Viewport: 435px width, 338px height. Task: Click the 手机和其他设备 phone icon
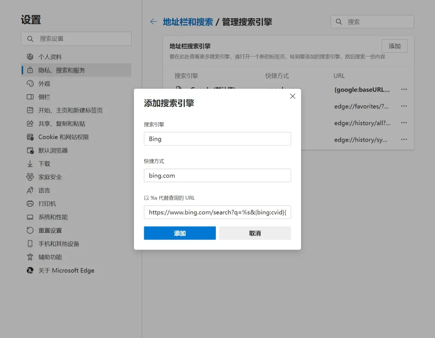click(x=30, y=243)
